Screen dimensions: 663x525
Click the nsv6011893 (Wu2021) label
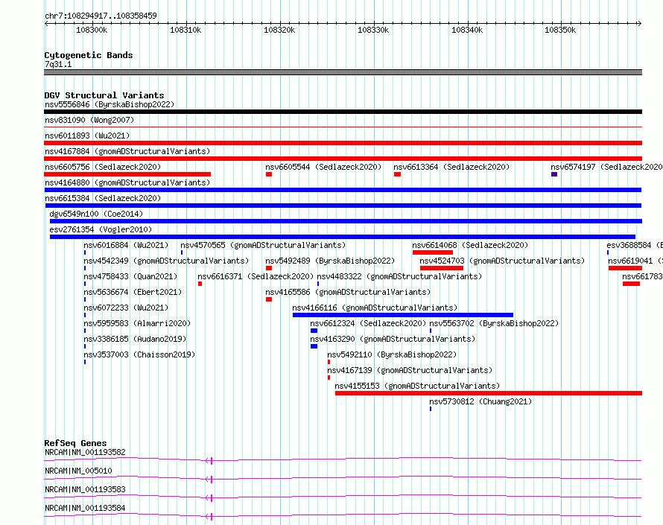pos(87,136)
